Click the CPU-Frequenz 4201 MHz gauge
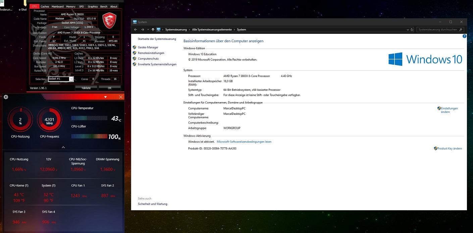The width and height of the screenshot is (473, 233). (49, 120)
